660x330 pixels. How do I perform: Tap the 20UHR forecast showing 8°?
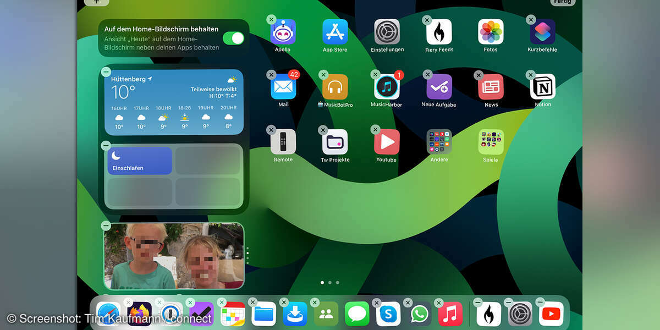click(x=228, y=118)
